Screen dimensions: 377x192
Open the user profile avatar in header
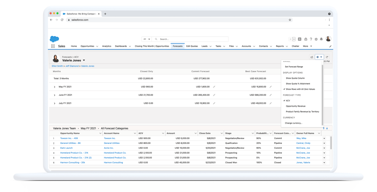click(x=328, y=39)
